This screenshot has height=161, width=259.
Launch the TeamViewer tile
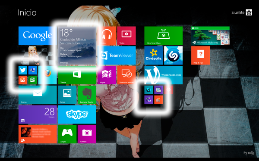pyautogui.click(x=117, y=56)
